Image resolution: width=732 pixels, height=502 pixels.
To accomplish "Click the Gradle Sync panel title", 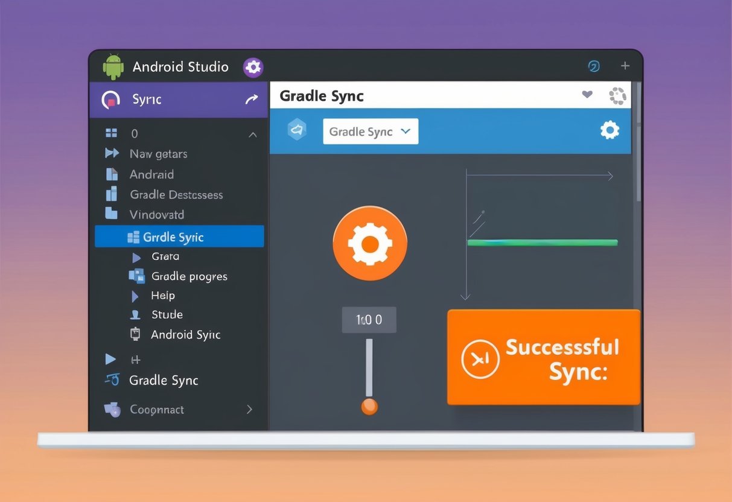I will point(322,96).
